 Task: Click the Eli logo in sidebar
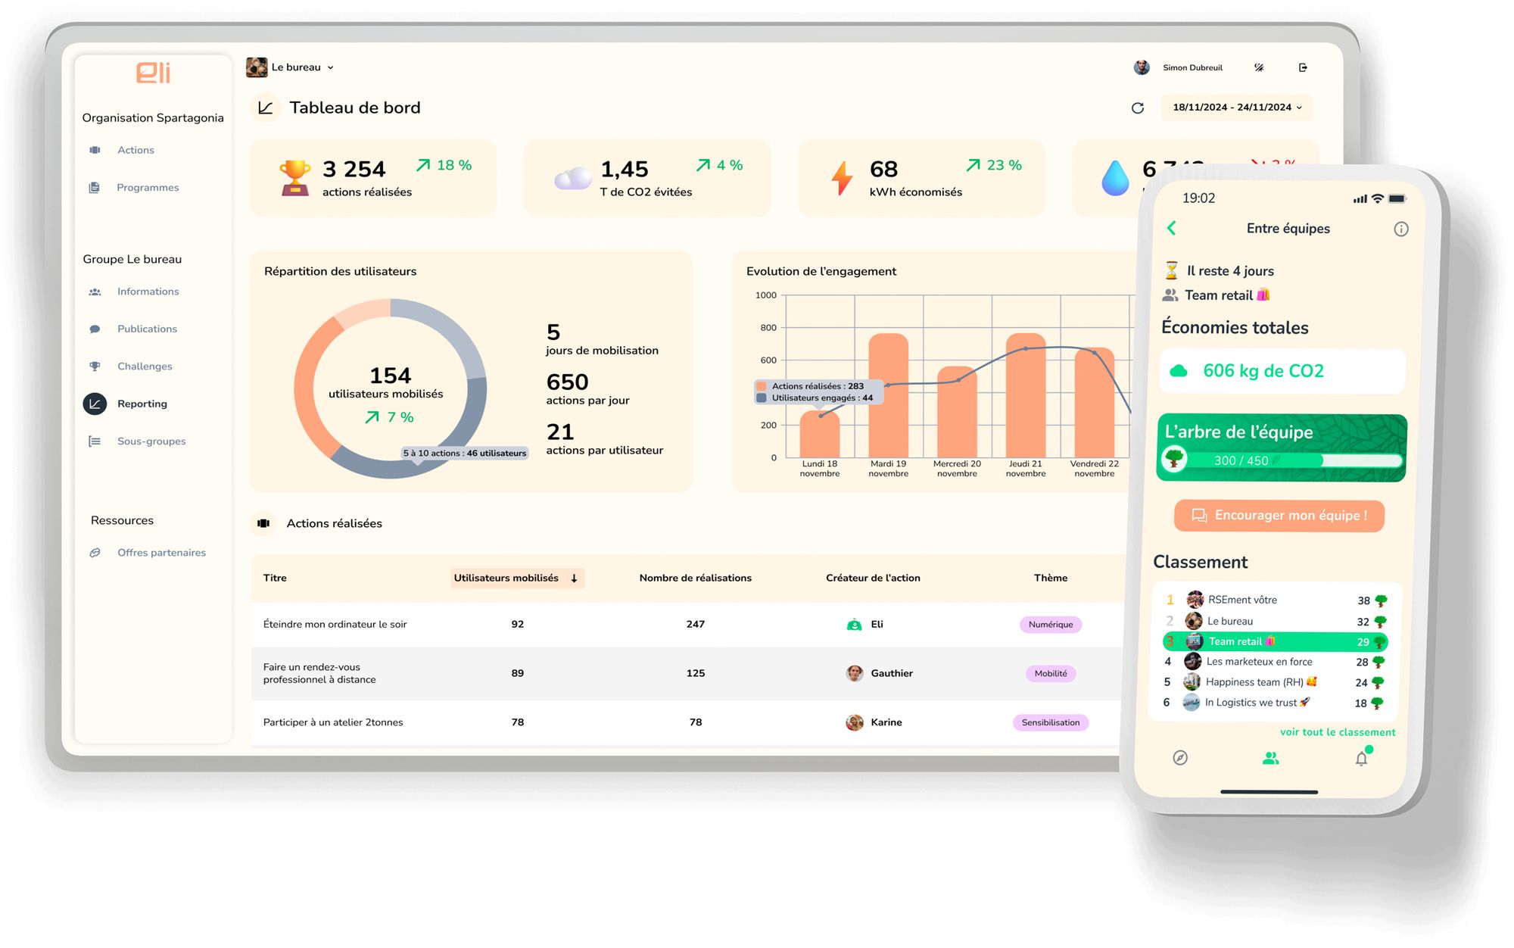[x=153, y=73]
